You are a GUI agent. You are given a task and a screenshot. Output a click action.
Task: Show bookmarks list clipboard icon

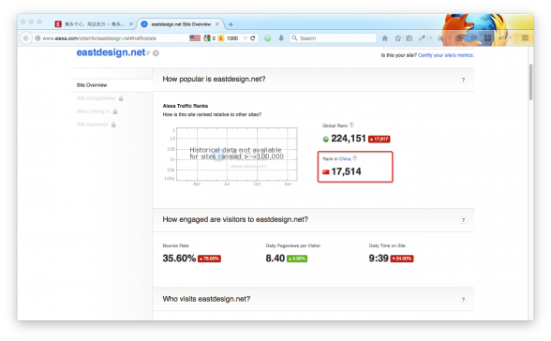pos(409,37)
